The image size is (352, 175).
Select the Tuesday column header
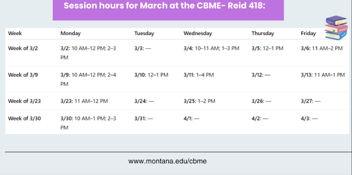click(x=144, y=33)
